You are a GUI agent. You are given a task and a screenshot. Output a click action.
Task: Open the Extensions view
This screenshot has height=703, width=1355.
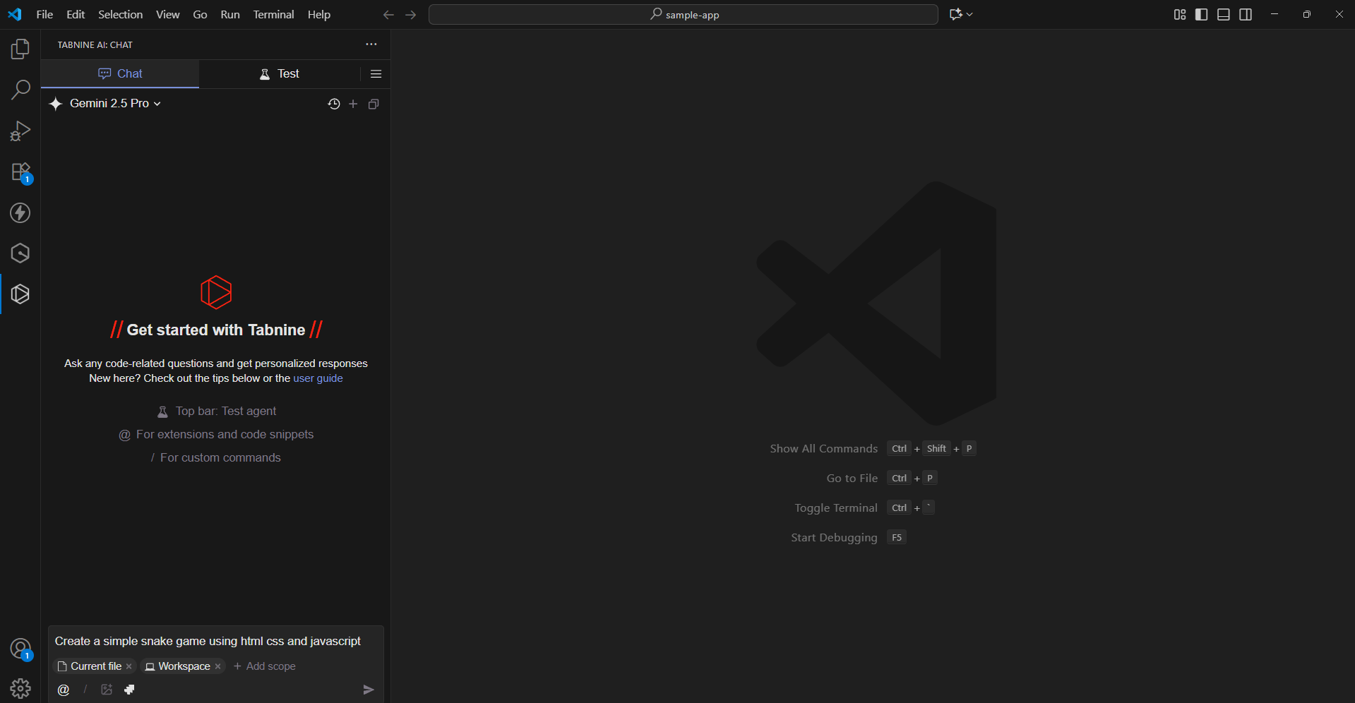(x=20, y=172)
